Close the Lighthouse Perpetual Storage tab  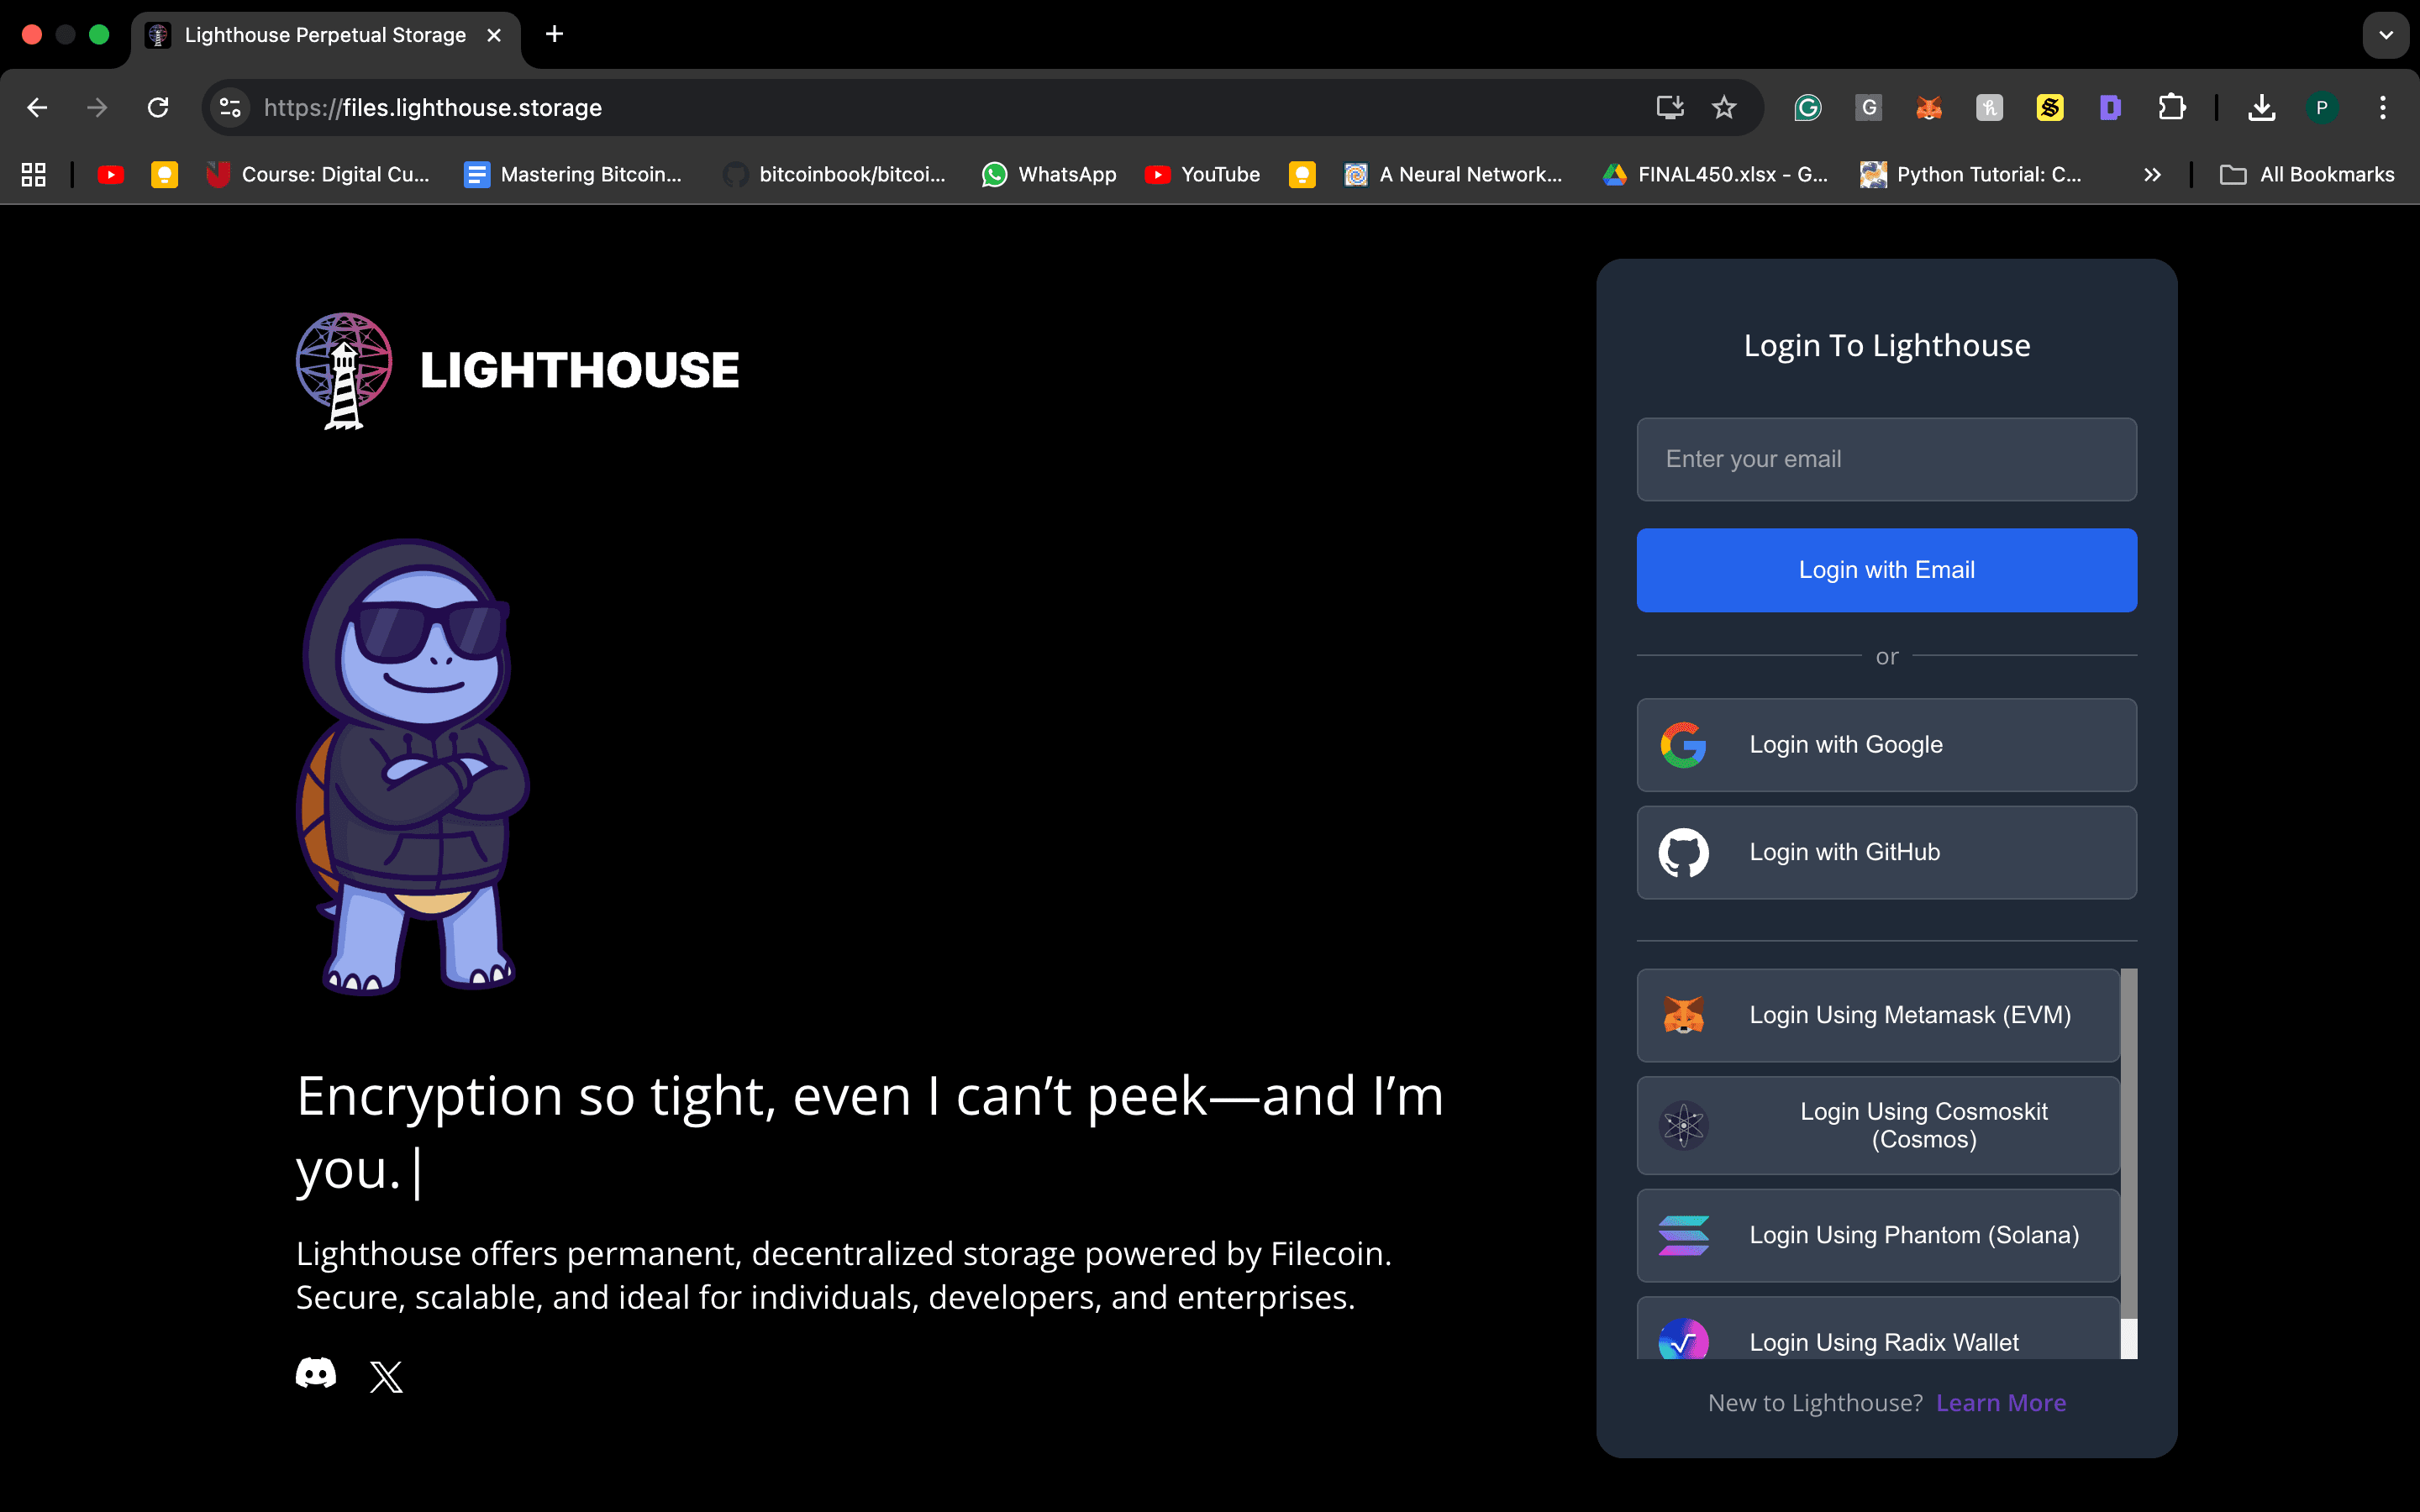pyautogui.click(x=494, y=35)
